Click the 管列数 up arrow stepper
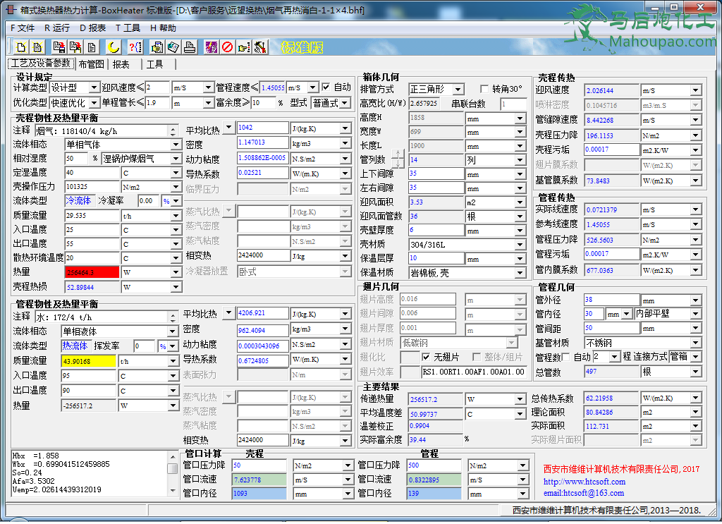This screenshot has width=722, height=524. pyautogui.click(x=396, y=154)
